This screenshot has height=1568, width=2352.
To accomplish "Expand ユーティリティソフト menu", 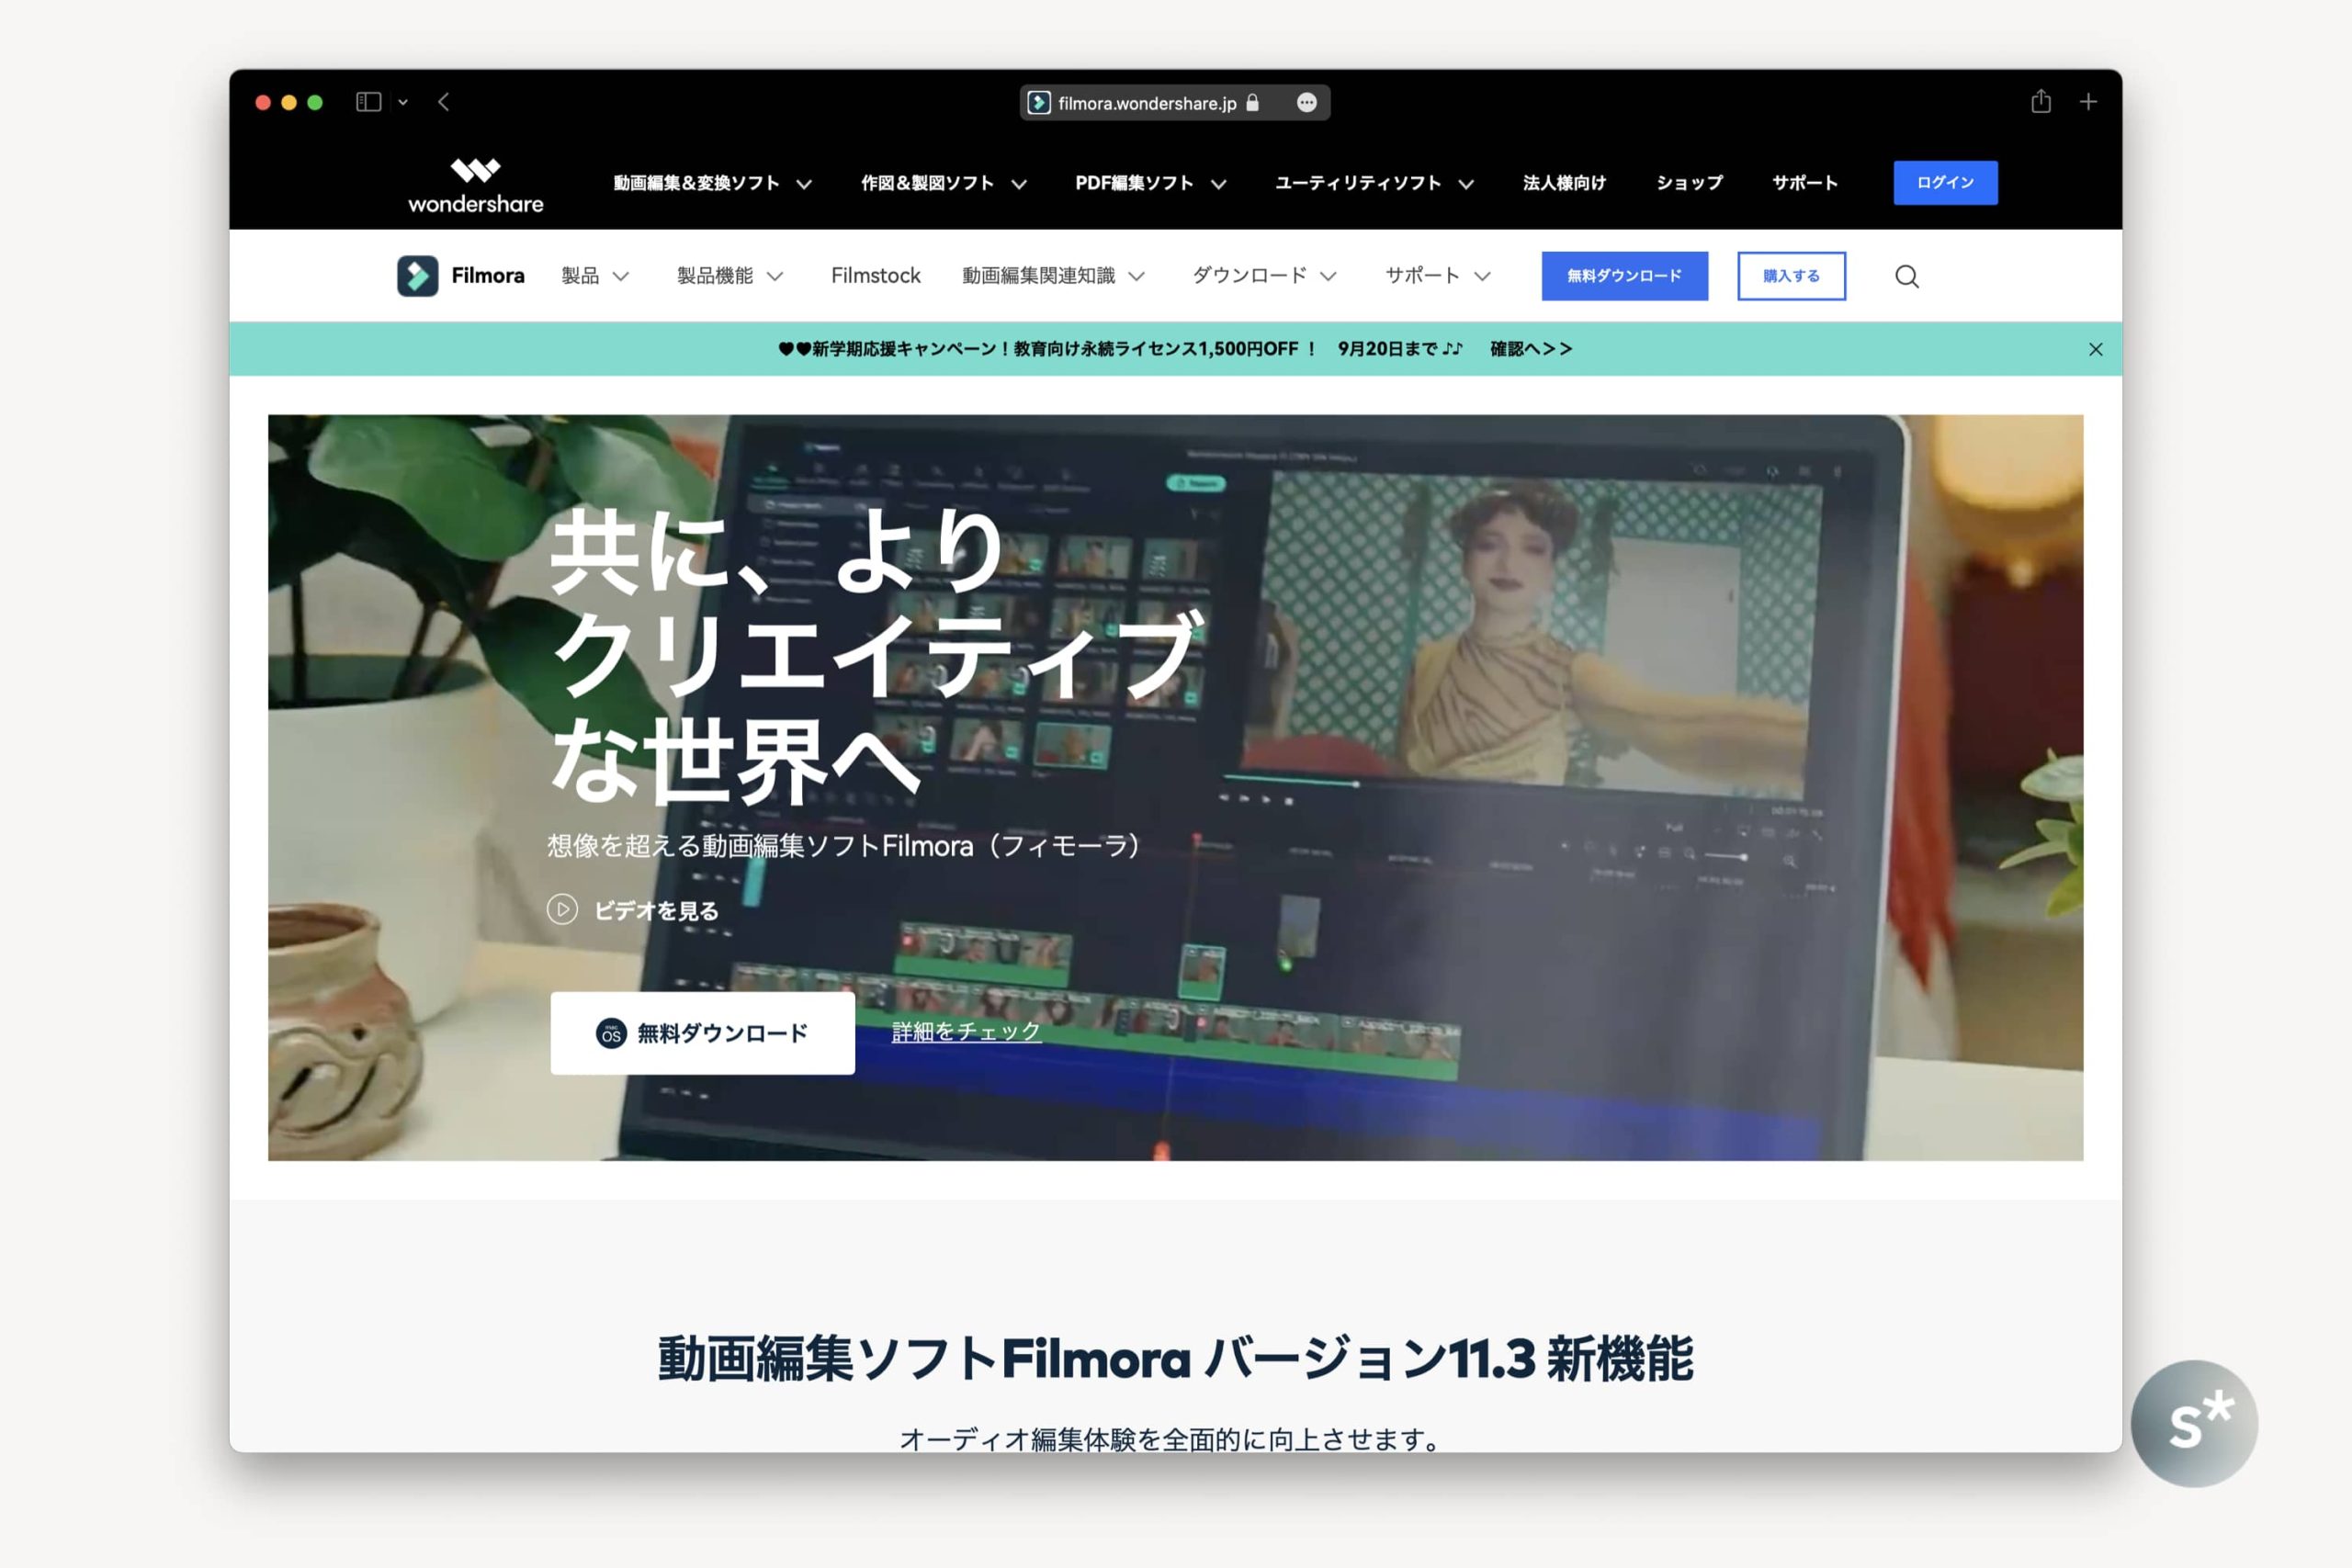I will [x=1374, y=183].
